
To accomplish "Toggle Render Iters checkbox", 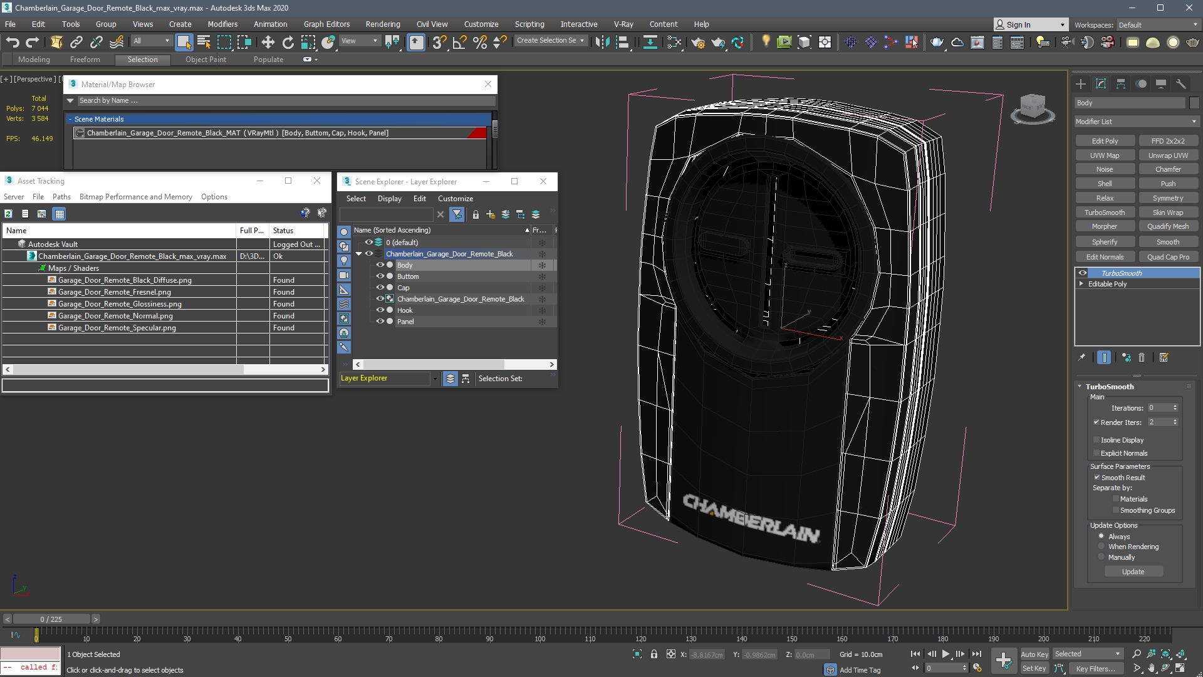I will pyautogui.click(x=1096, y=422).
